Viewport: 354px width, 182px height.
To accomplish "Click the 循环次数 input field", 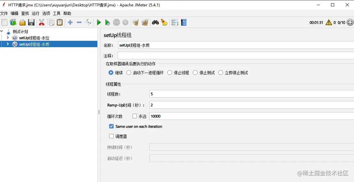I will click(252, 116).
